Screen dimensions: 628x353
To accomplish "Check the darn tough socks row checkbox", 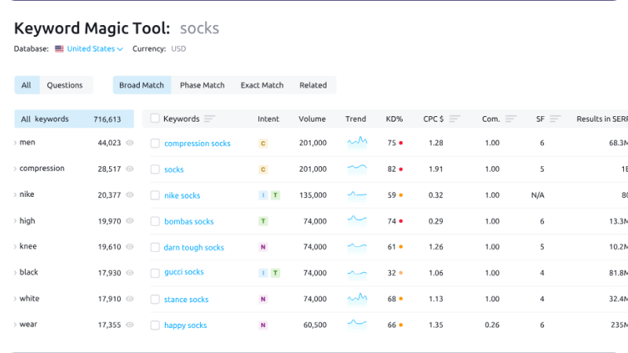I will click(x=155, y=247).
